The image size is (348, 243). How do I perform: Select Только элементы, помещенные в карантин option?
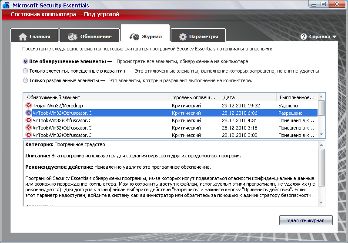[x=26, y=70]
